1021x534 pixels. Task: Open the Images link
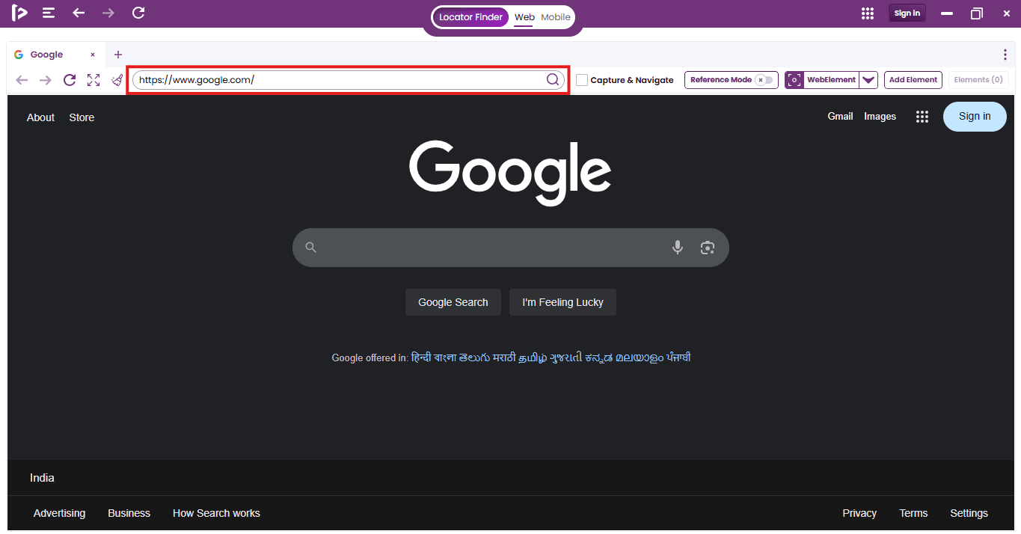[x=880, y=116]
